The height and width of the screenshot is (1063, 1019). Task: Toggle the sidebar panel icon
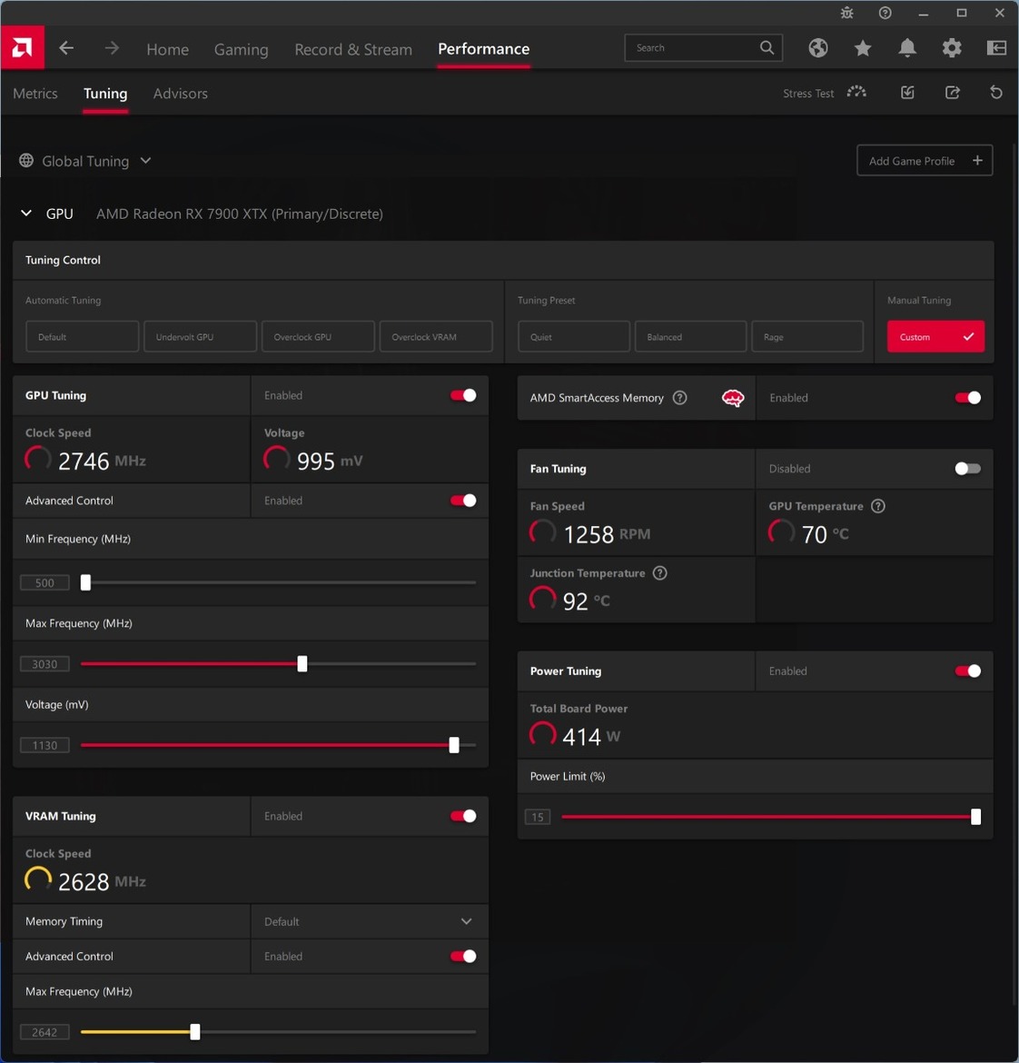pos(996,48)
